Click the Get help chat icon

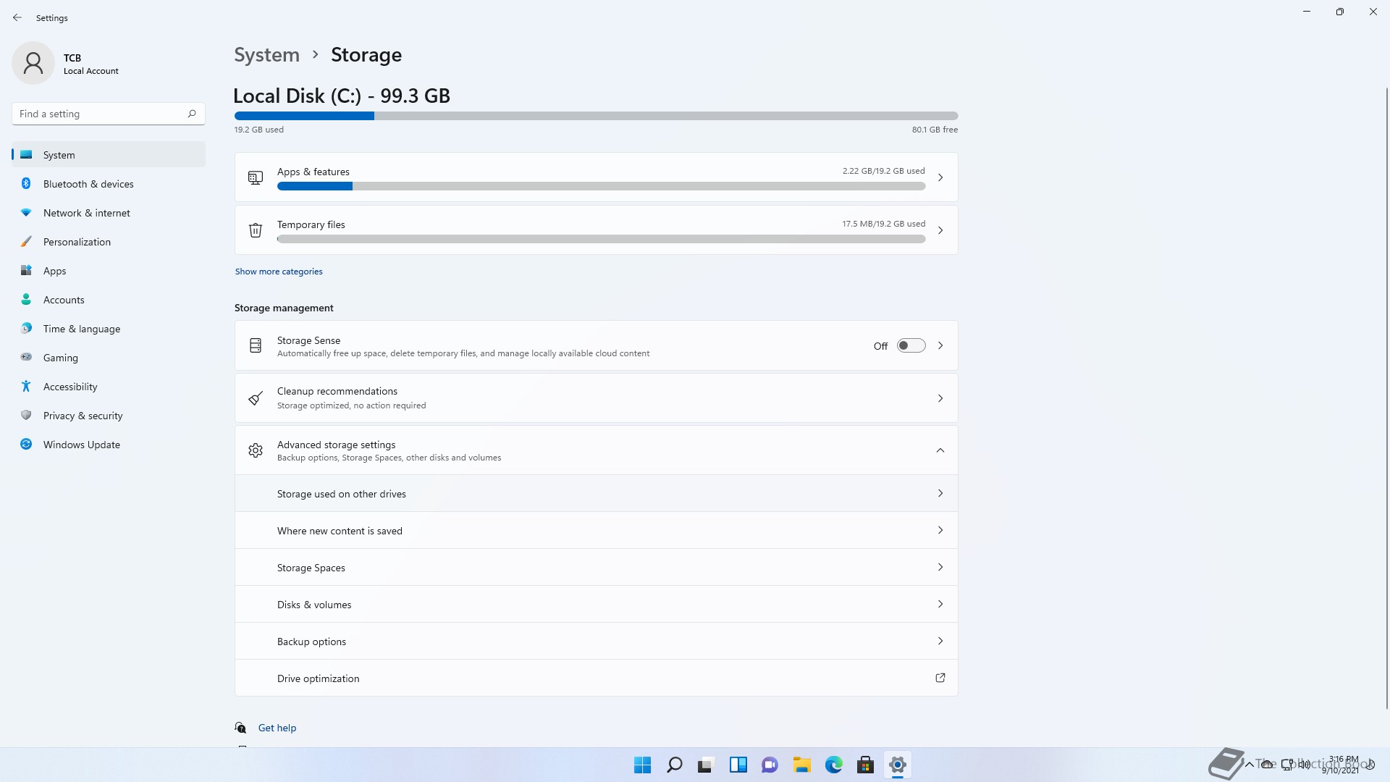240,728
